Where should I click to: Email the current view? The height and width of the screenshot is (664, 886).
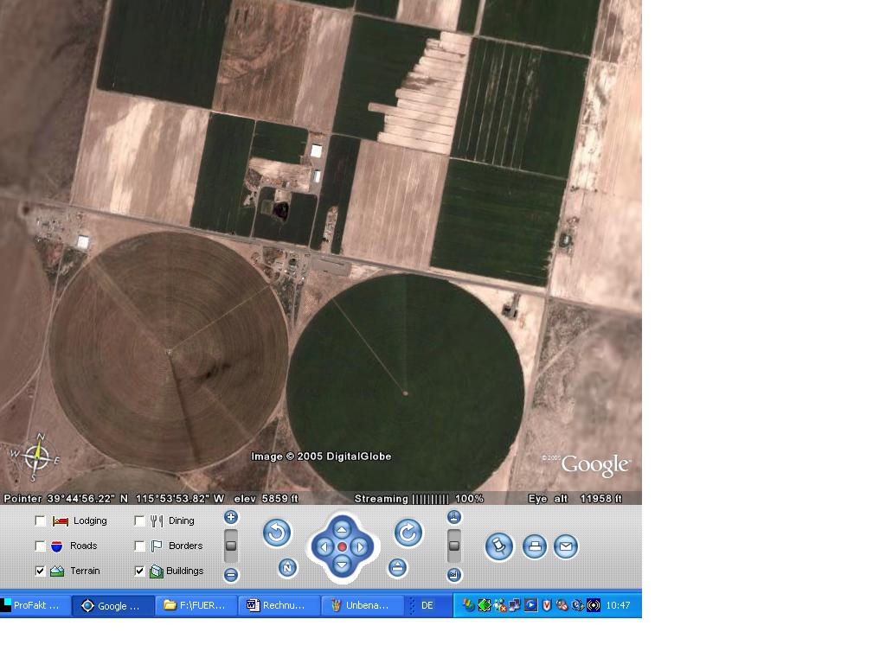566,546
